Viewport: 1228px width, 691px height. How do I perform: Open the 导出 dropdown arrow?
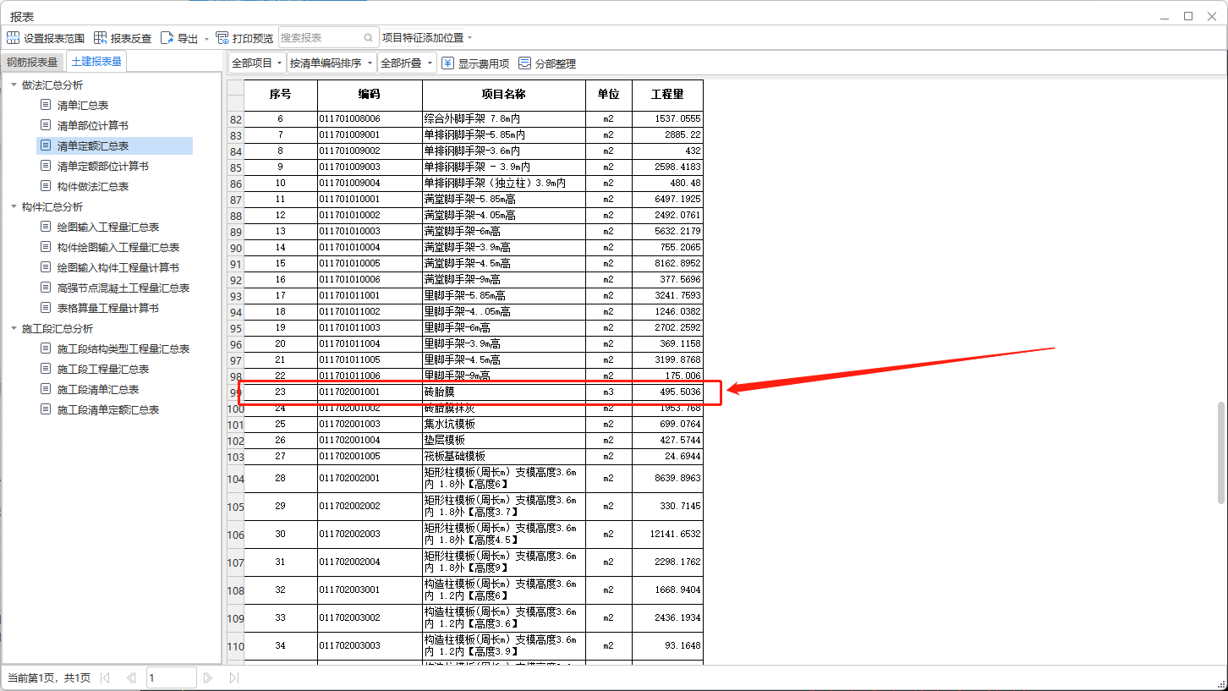(206, 39)
